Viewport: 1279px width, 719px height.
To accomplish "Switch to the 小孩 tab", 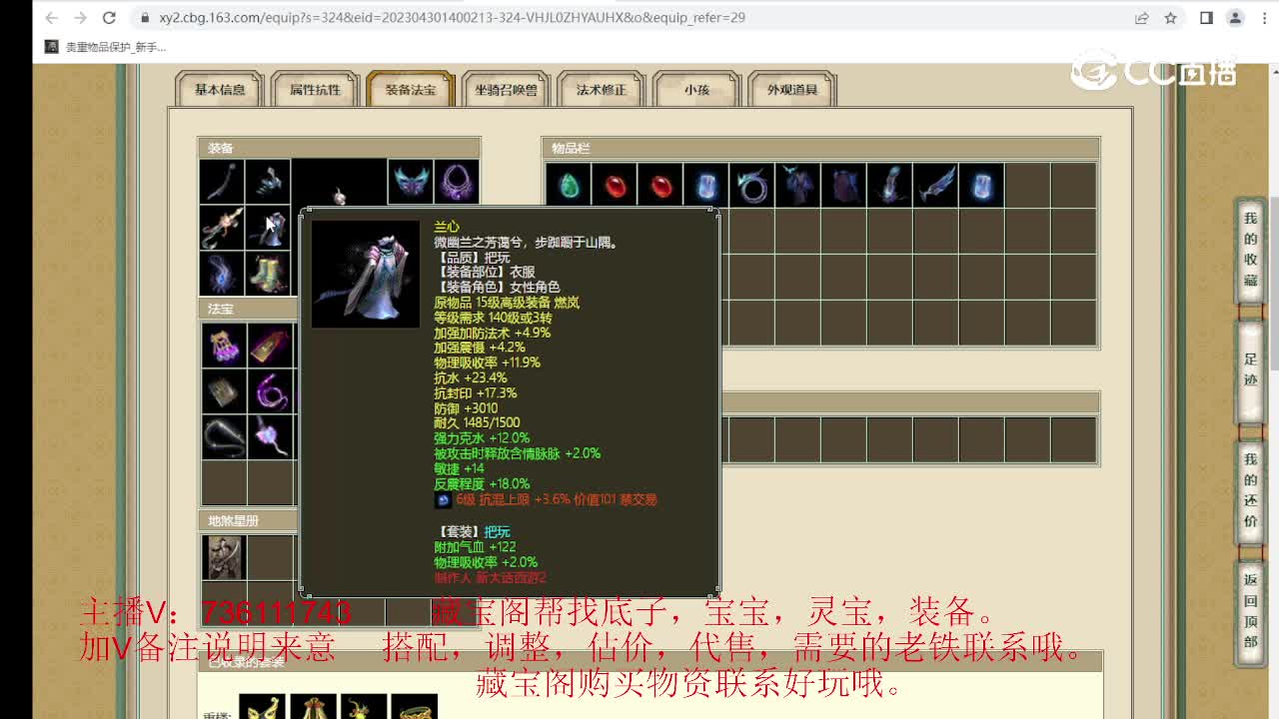I will click(696, 89).
